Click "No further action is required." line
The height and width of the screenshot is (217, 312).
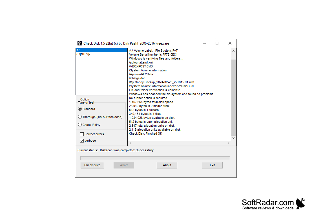click(149, 98)
